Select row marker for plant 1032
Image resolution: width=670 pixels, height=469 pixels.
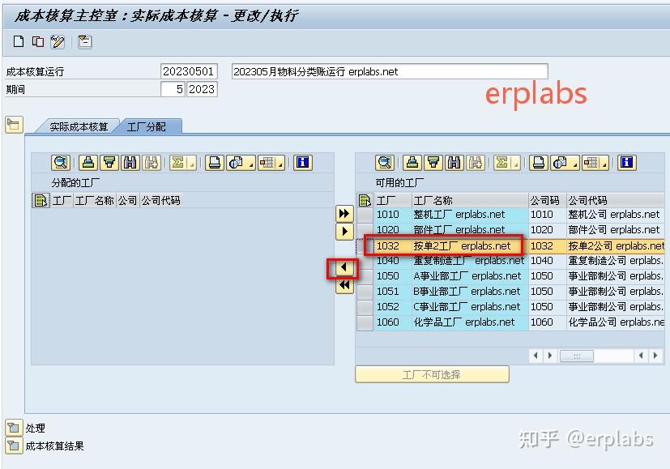click(365, 245)
